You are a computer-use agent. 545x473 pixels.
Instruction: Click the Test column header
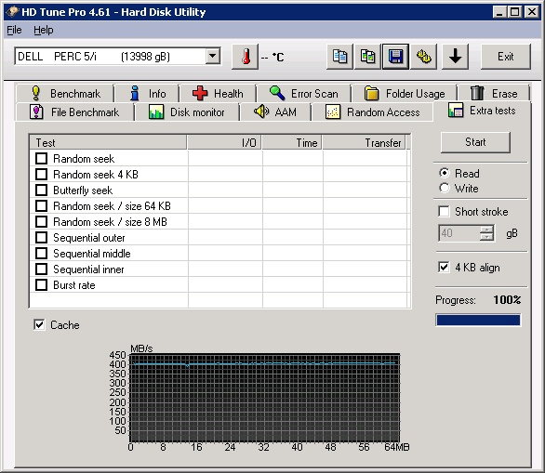109,143
